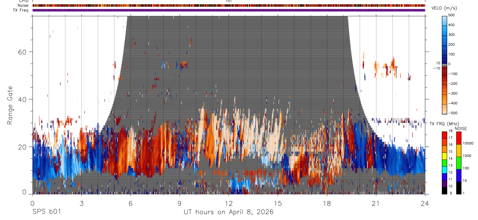Click x-axis tick label 24

click(425, 203)
